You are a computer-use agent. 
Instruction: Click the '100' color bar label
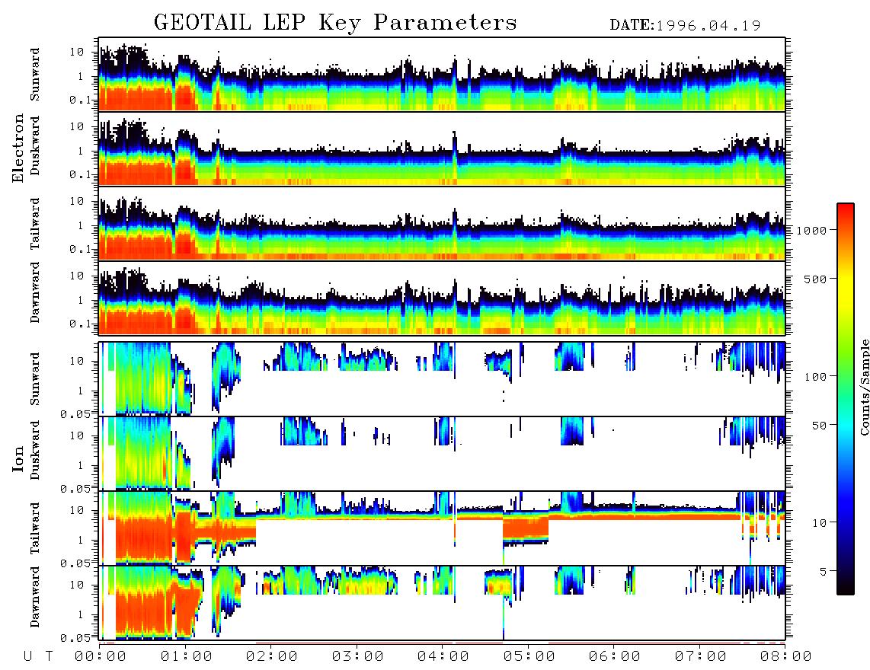(815, 377)
